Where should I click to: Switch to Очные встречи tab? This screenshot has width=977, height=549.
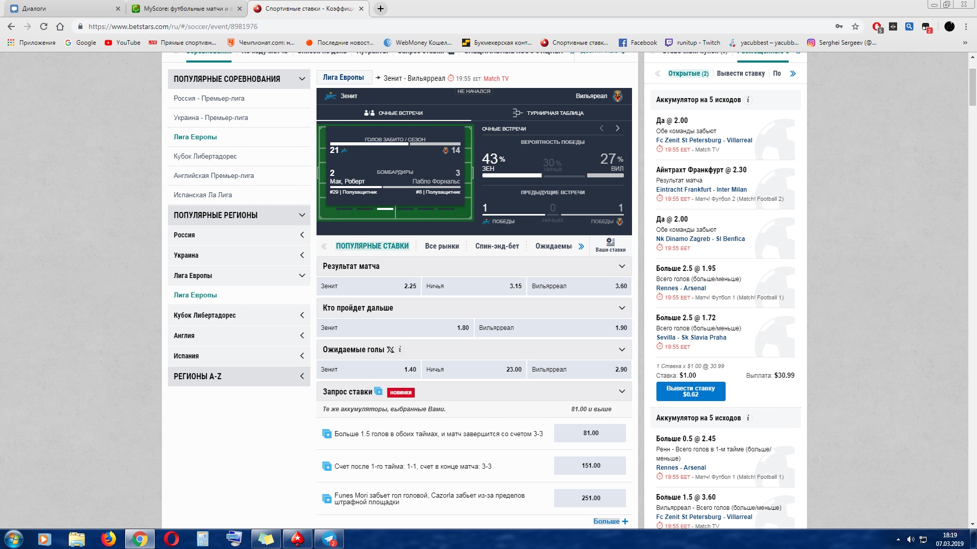tap(394, 113)
